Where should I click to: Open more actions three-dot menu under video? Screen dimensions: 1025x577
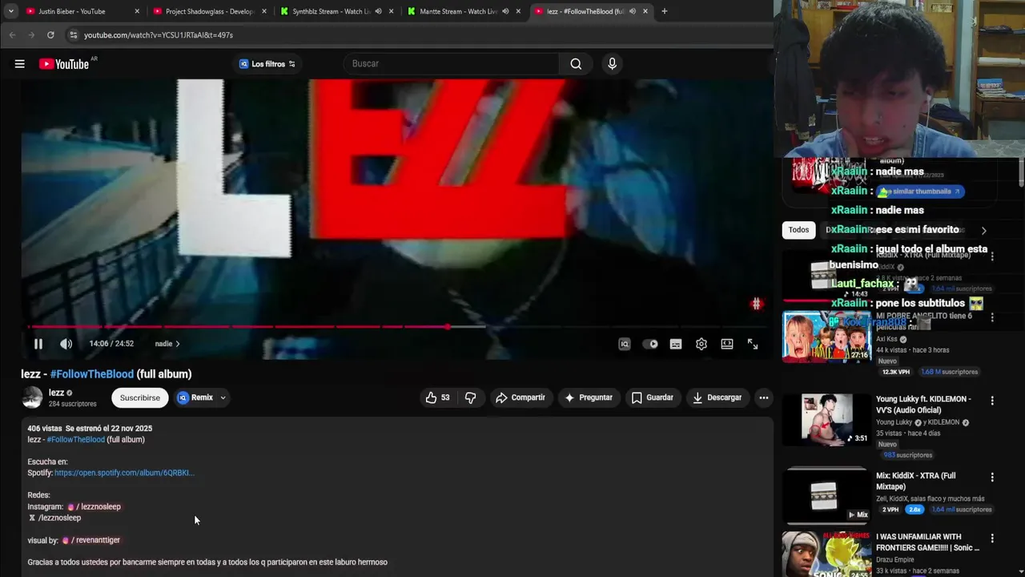tap(764, 397)
